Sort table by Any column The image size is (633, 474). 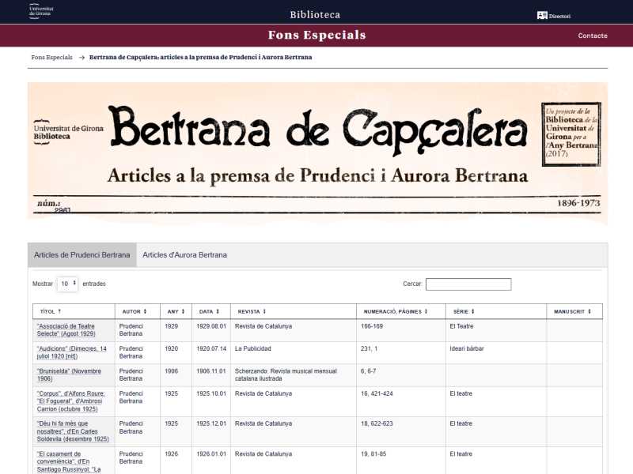[176, 311]
